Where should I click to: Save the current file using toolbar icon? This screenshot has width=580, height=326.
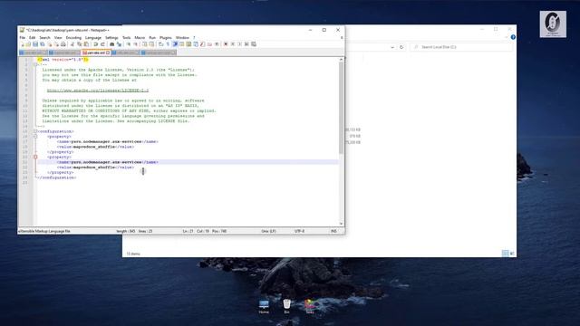(35, 44)
